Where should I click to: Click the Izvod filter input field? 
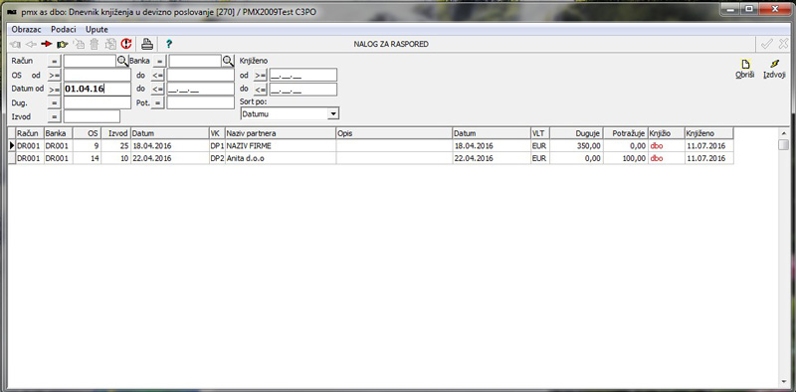coord(92,116)
